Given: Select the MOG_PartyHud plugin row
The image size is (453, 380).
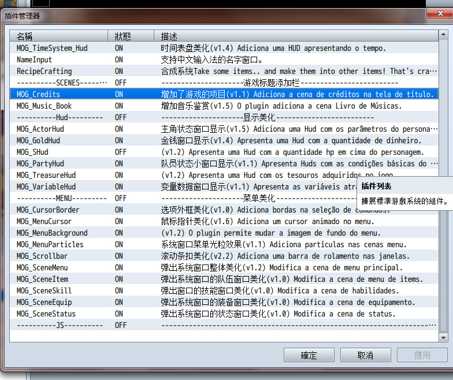Looking at the screenshot, I should [x=224, y=163].
